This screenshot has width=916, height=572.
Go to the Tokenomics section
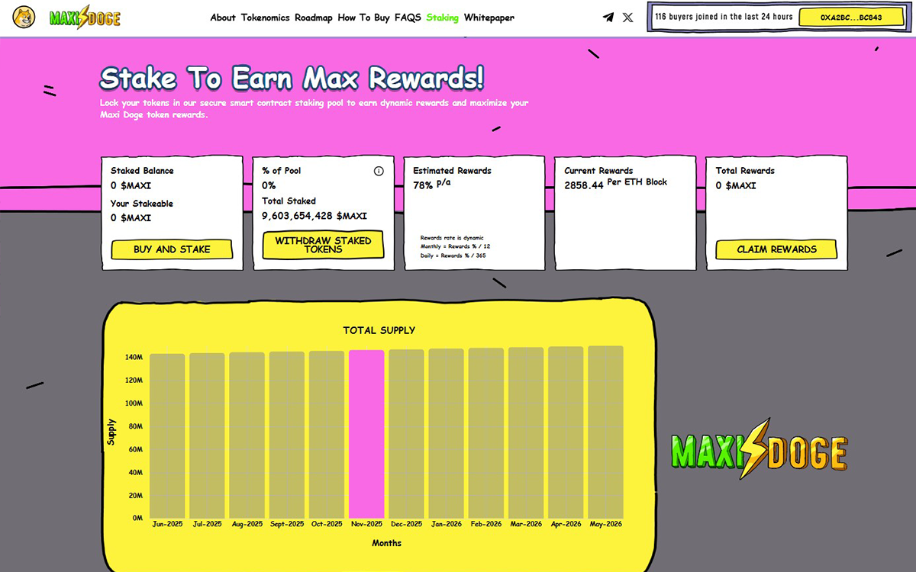(265, 18)
